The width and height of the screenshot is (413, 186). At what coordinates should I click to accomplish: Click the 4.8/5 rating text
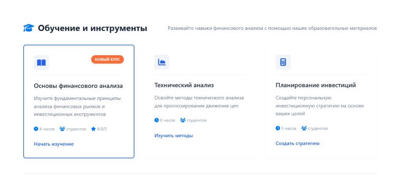pos(102,129)
